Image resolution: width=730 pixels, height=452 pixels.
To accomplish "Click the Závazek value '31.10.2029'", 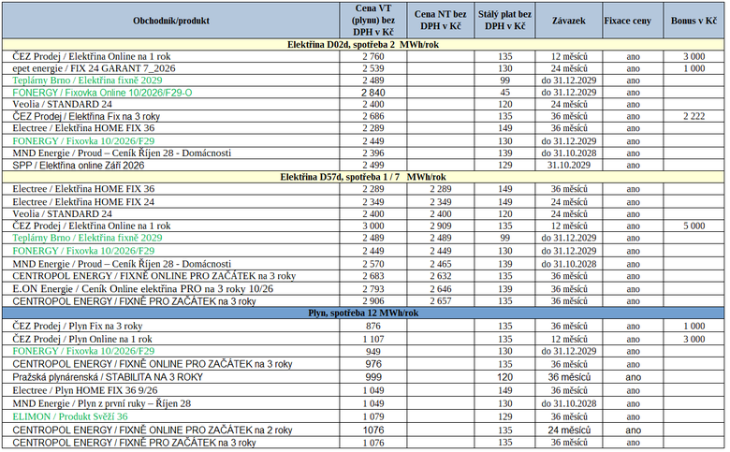I will (569, 166).
